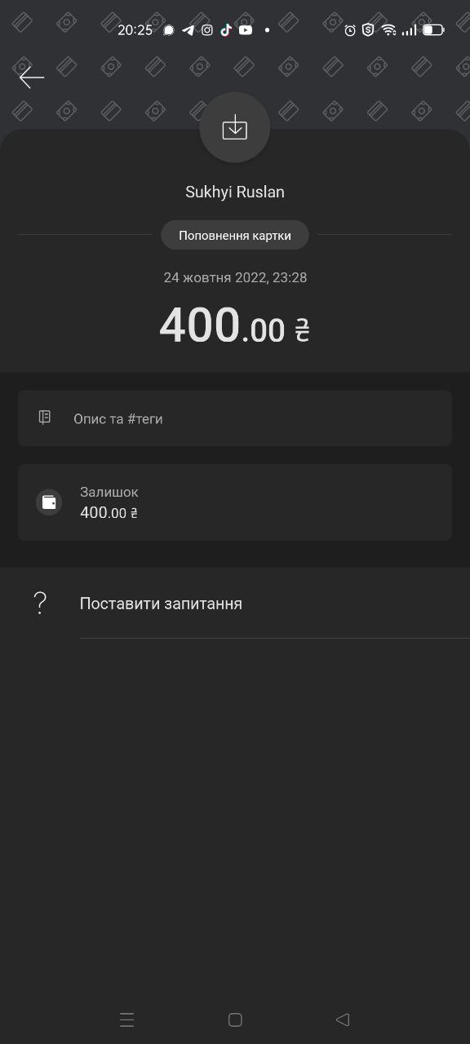Tap the Instagram status bar icon
The height and width of the screenshot is (1044, 470).
(x=207, y=30)
